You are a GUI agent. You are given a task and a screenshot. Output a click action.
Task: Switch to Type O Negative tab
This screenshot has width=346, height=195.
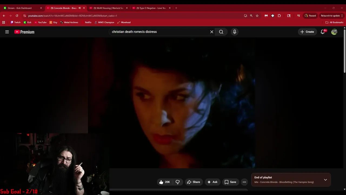pos(151,8)
